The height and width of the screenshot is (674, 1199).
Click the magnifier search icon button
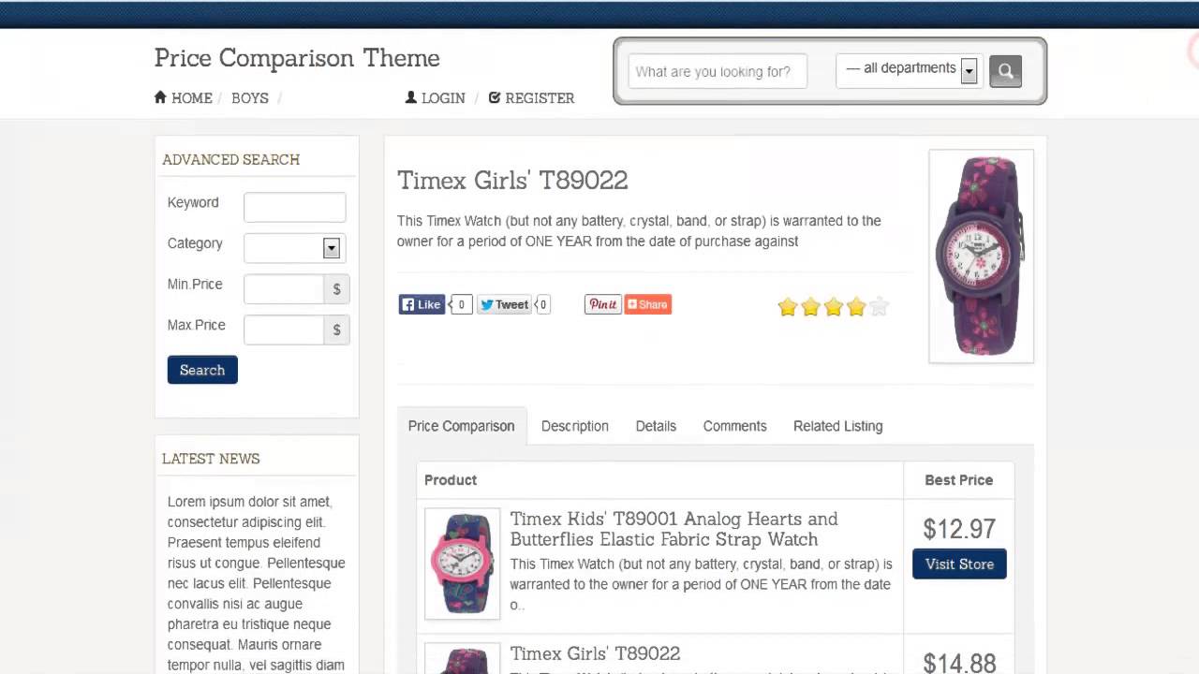(1005, 71)
